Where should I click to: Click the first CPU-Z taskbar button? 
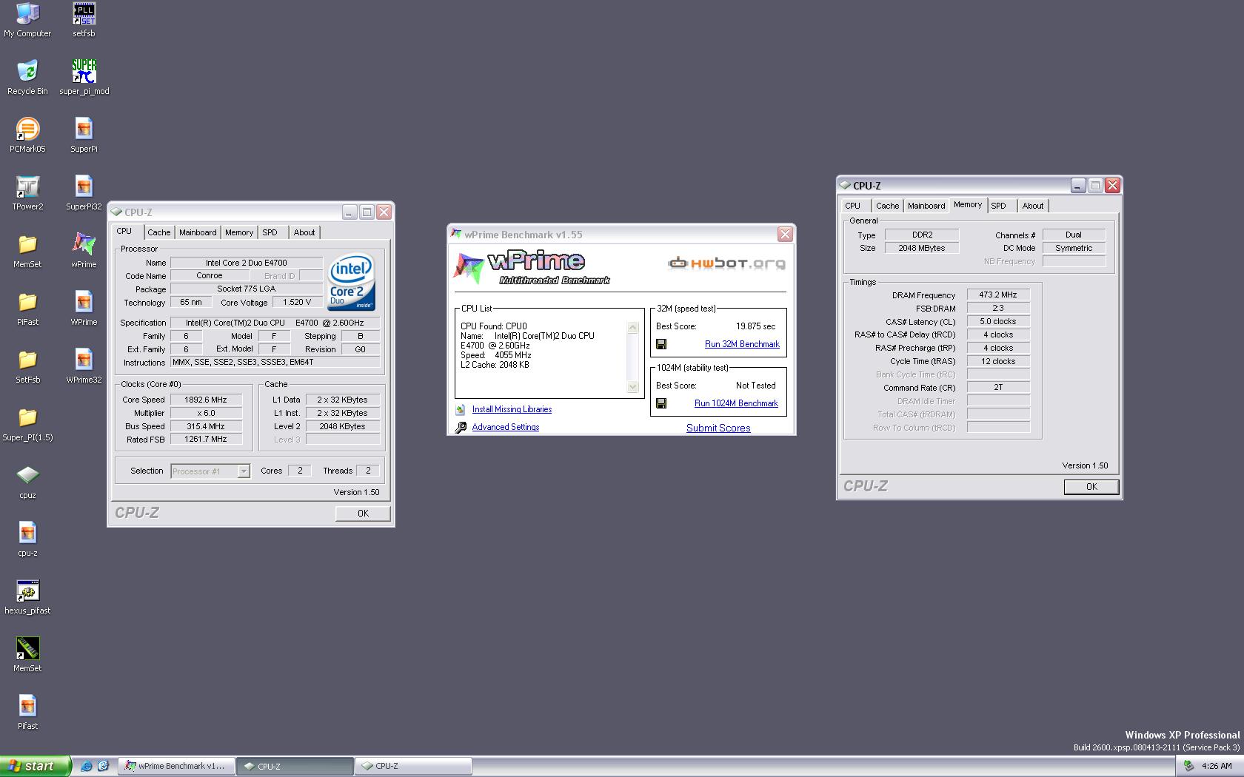295,766
